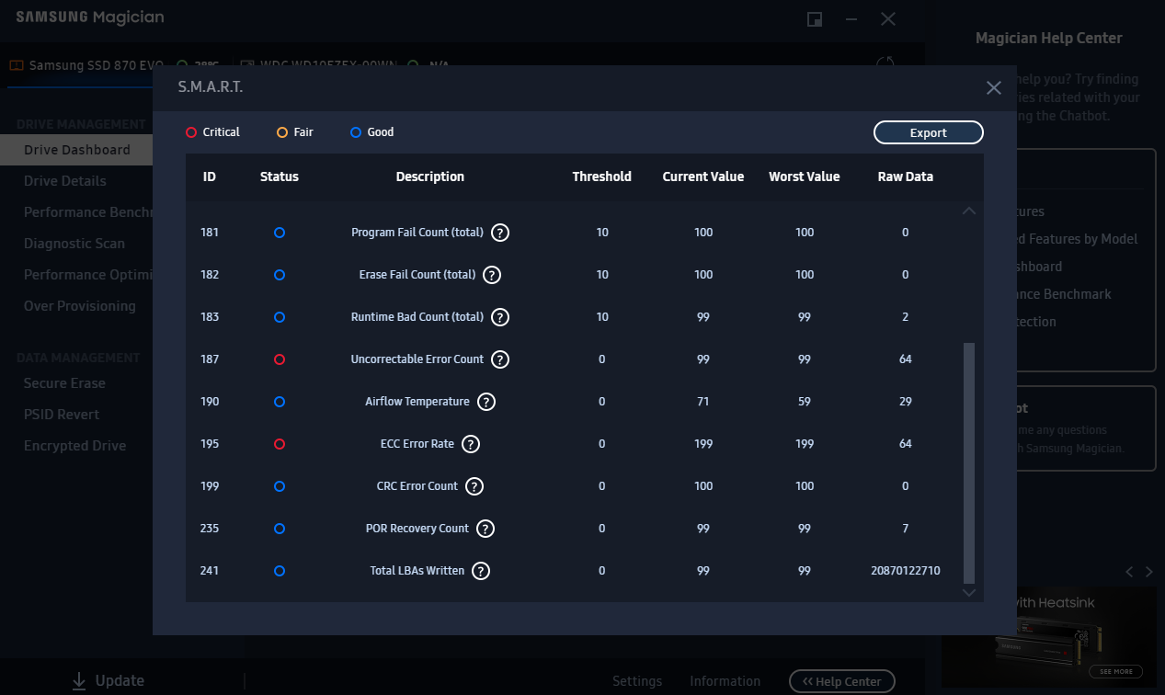1165x695 pixels.
Task: Click the red Critical legend circle
Action: [x=191, y=132]
